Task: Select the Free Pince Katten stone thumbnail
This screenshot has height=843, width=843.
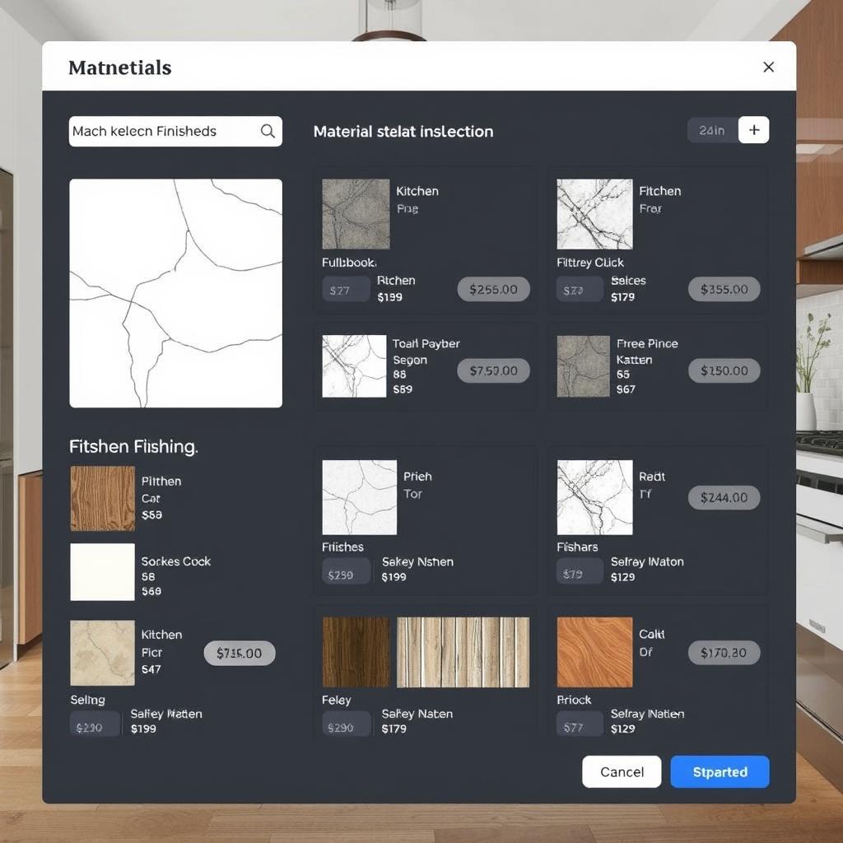Action: (x=584, y=366)
